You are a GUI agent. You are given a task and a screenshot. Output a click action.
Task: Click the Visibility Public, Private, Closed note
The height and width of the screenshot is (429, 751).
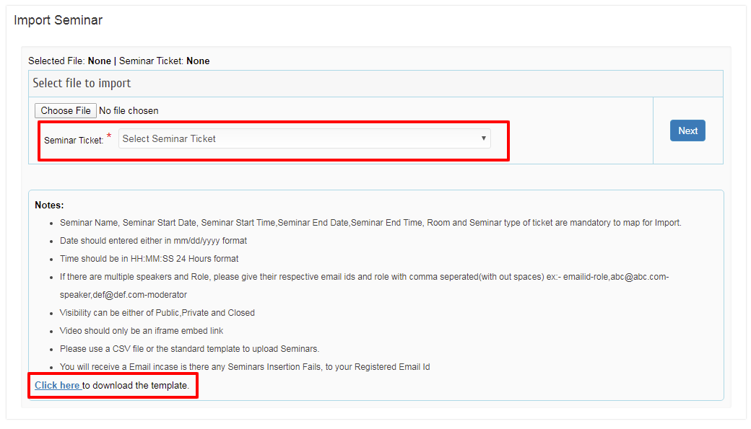157,313
